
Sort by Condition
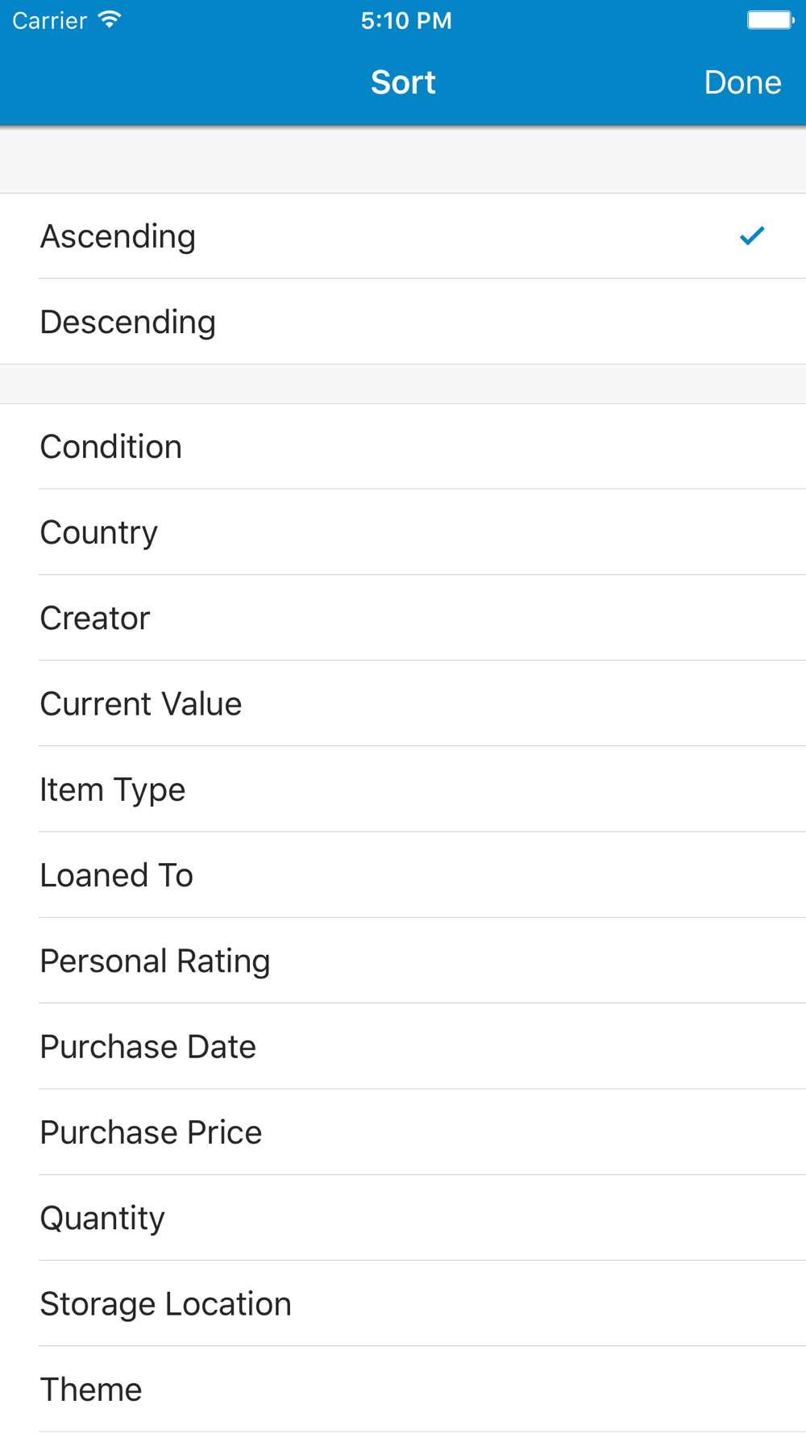[x=403, y=447]
